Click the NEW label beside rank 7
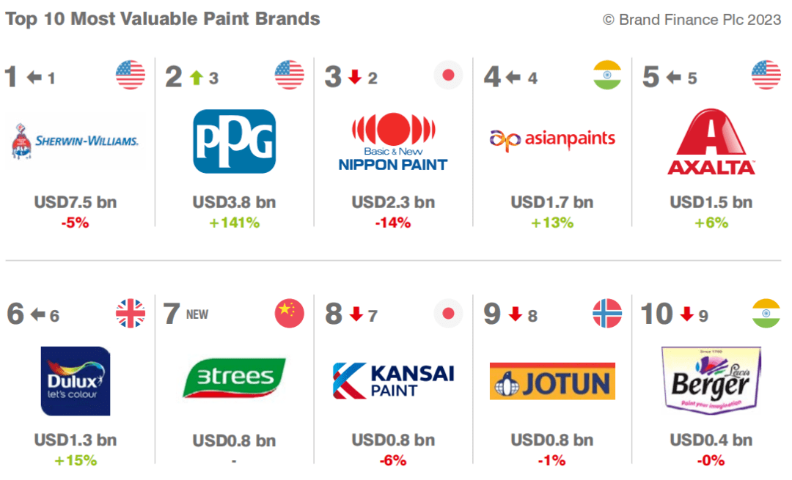Viewport: 792px width, 480px height. [197, 314]
